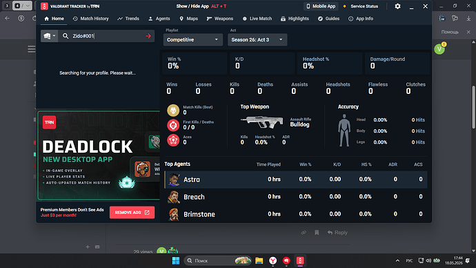The width and height of the screenshot is (476, 268).
Task: Open the Deadlock new desktop app ad
Action: [99, 155]
